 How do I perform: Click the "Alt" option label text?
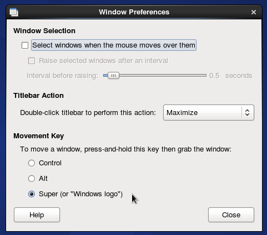point(43,179)
